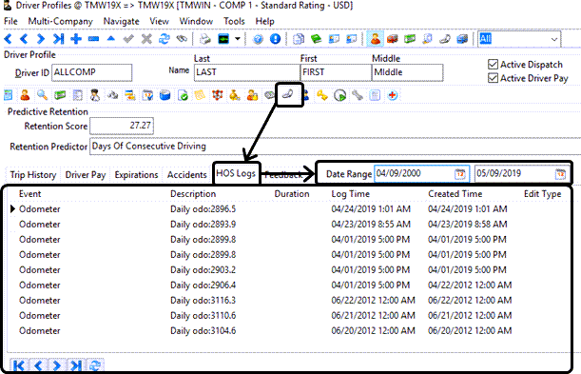Screen dimensions: 581x374
Task: Switch to the Trip History tab
Action: 33,174
